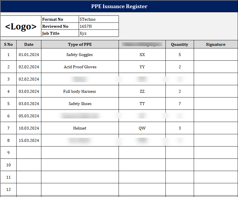This screenshot has height=197, width=238.
Task: Edit the 5Techno value cell
Action: [99, 19]
